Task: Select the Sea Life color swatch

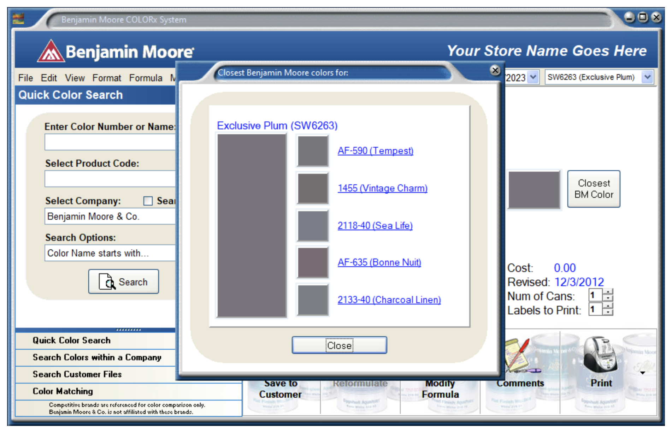Action: pyautogui.click(x=313, y=226)
